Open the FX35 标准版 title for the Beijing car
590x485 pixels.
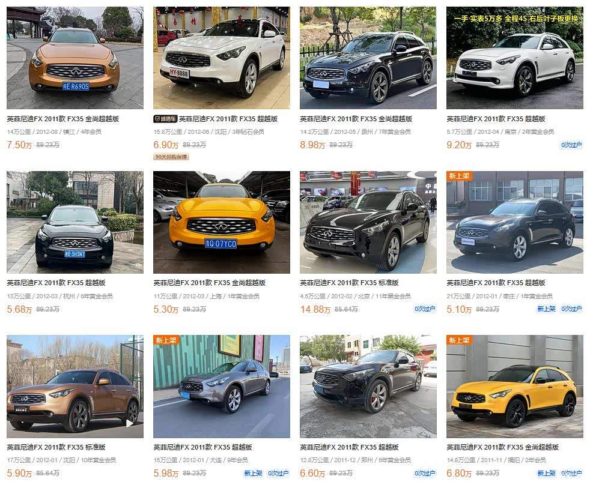(x=349, y=283)
